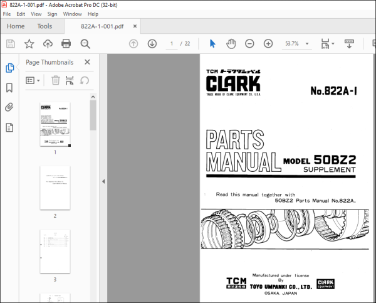Open the Help menu
The width and height of the screenshot is (376, 303).
(x=93, y=14)
